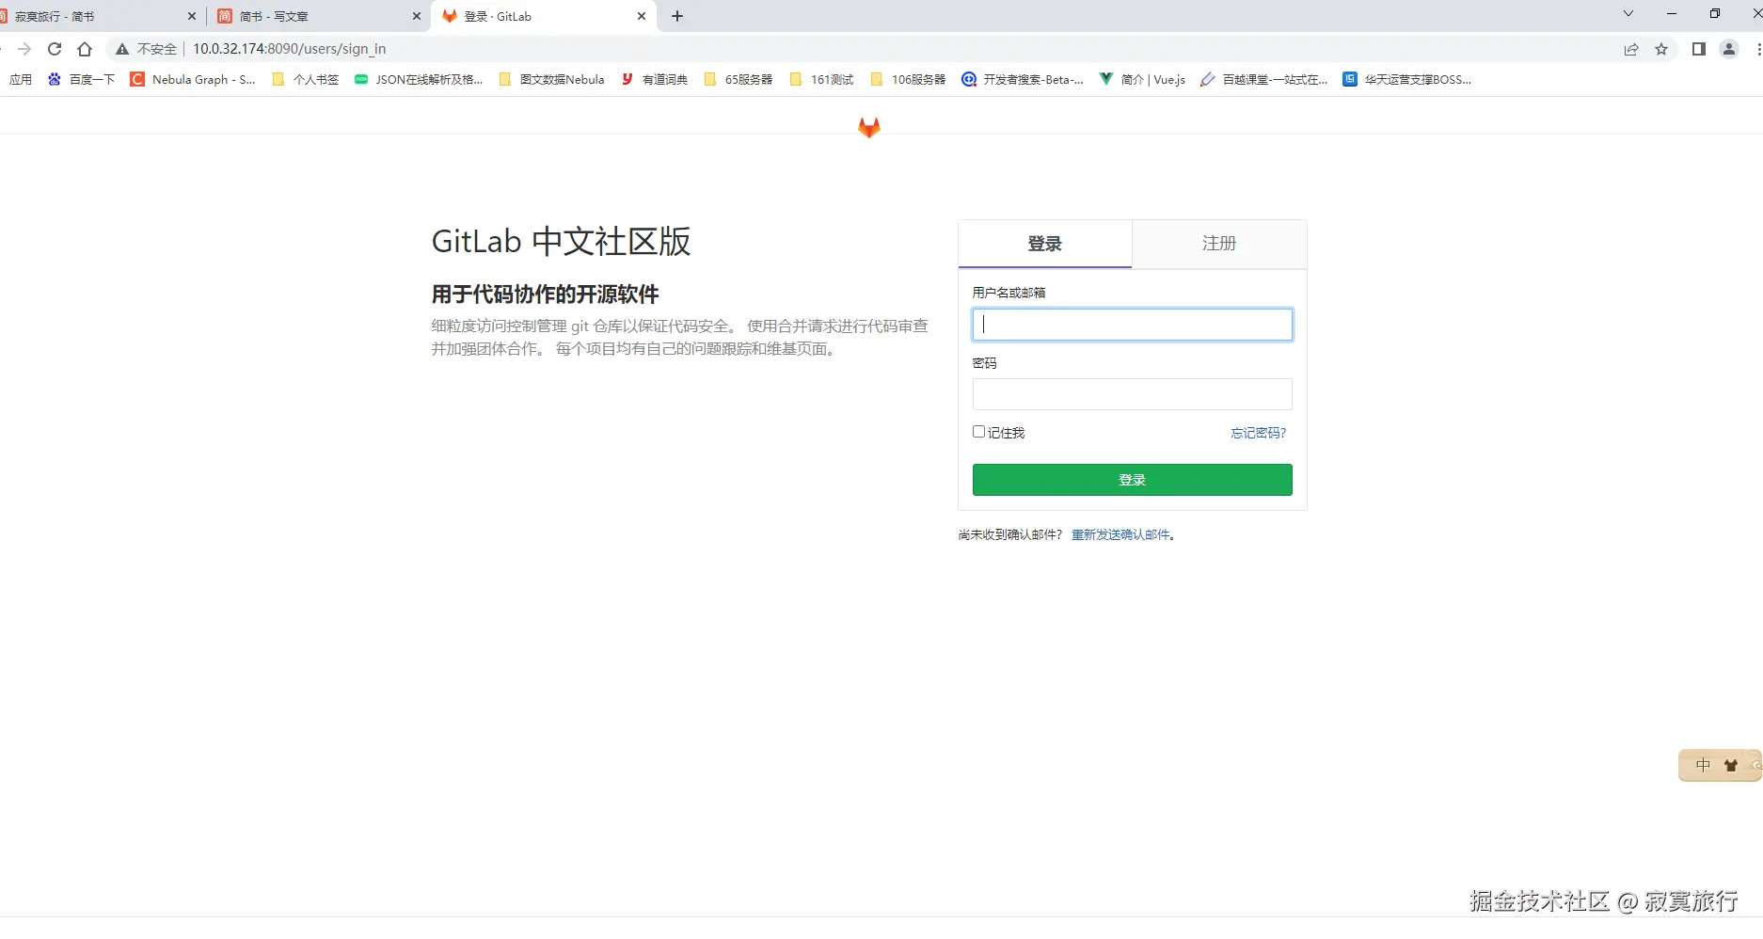Click the address bar URL
1763x939 pixels.
(x=289, y=49)
